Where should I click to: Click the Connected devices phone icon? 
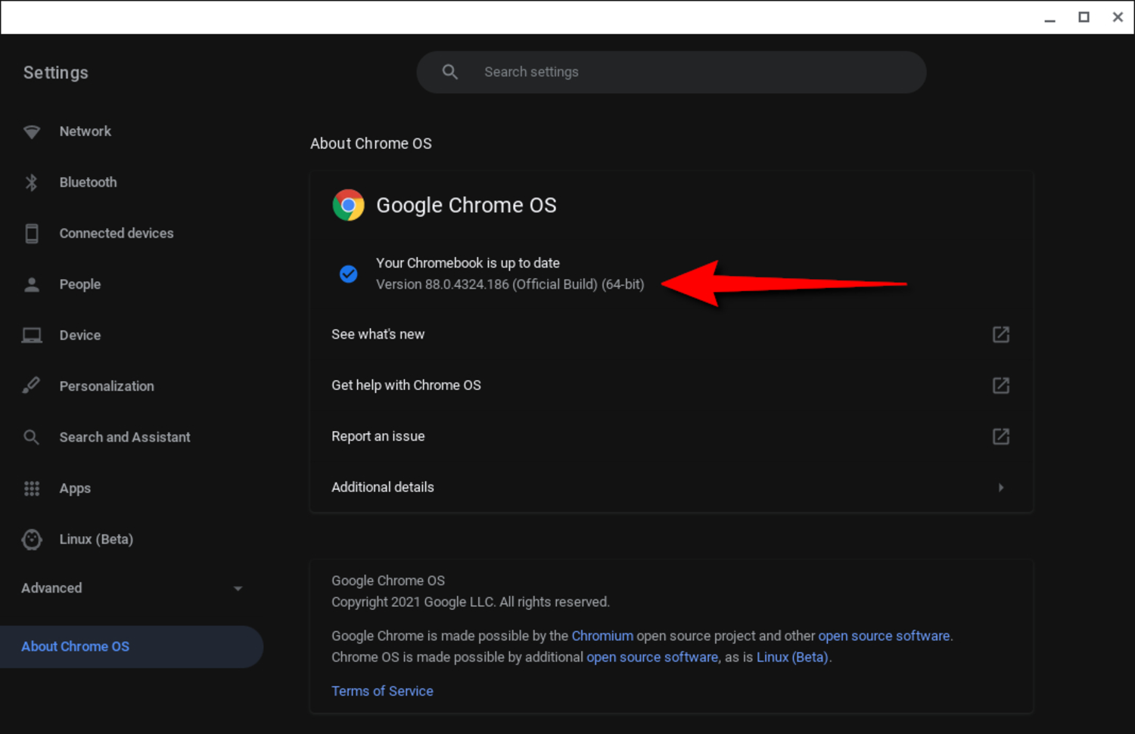coord(32,234)
